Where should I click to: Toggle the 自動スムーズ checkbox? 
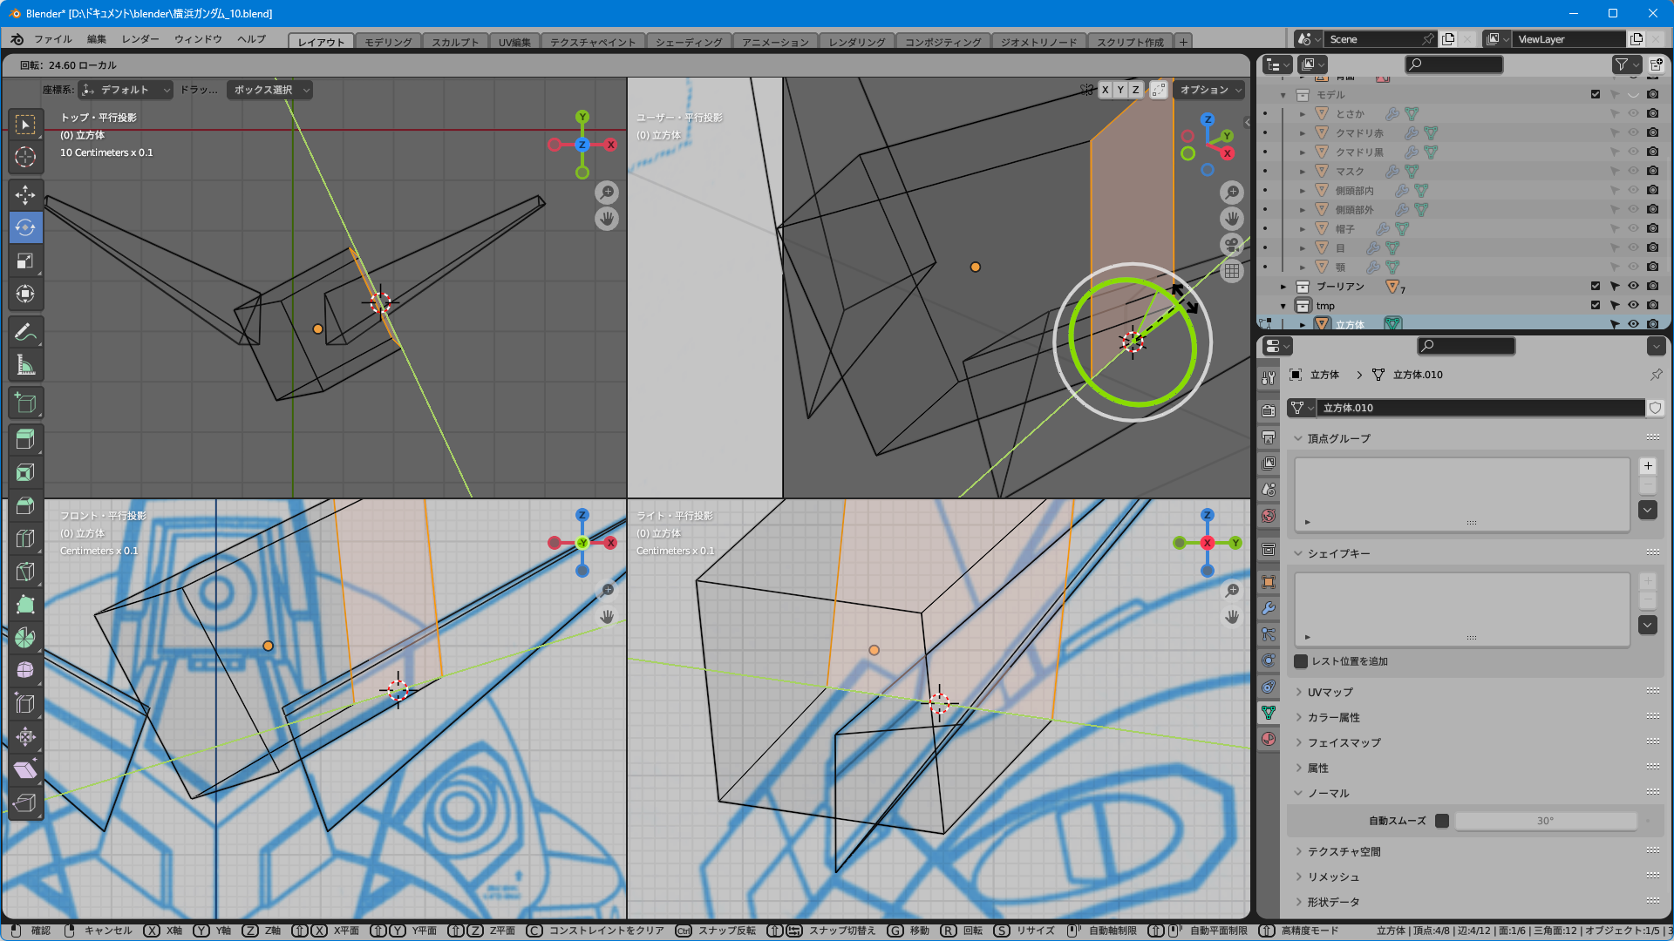(x=1442, y=821)
